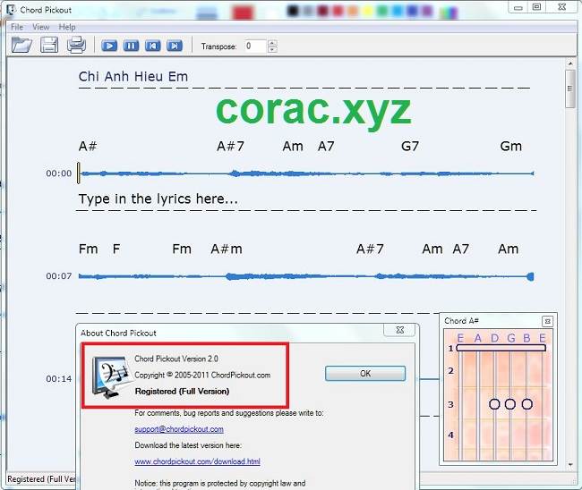Decrease the Transpose value with the down arrow
The width and height of the screenshot is (582, 490).
point(272,49)
